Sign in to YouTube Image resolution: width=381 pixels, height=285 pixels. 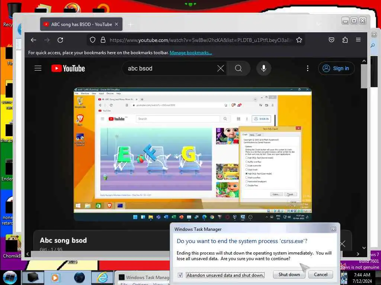(336, 68)
